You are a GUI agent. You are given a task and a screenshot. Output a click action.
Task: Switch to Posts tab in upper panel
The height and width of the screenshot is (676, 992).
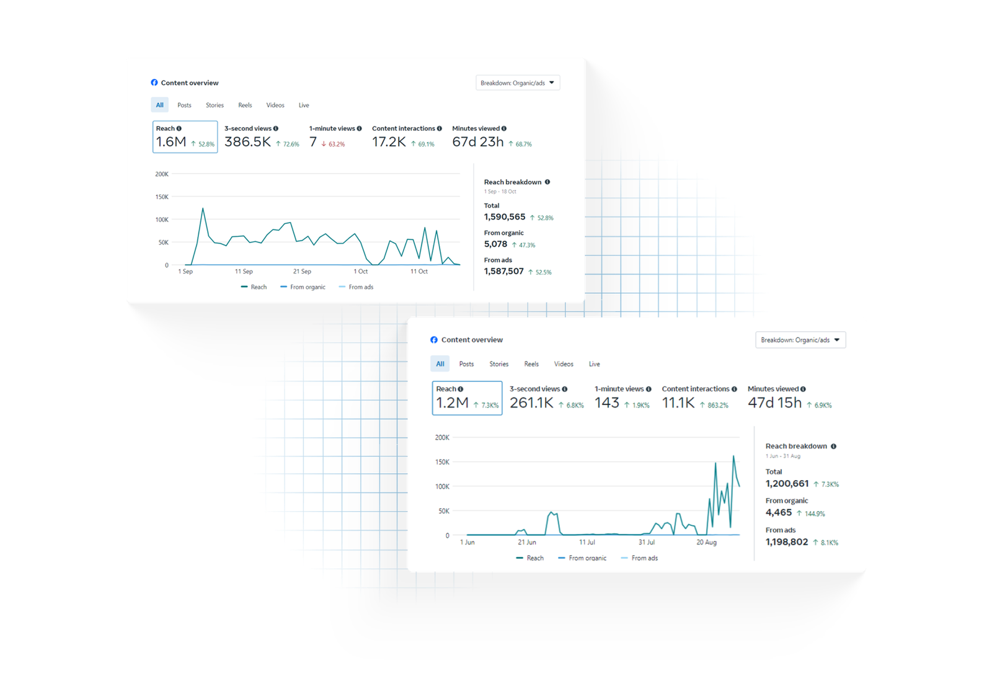pyautogui.click(x=184, y=105)
